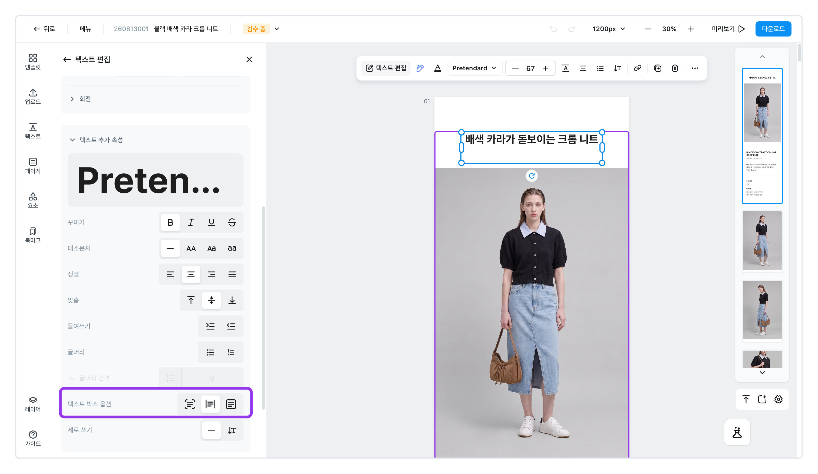
Task: Toggle Italic in 꾸미기 row
Action: point(191,222)
